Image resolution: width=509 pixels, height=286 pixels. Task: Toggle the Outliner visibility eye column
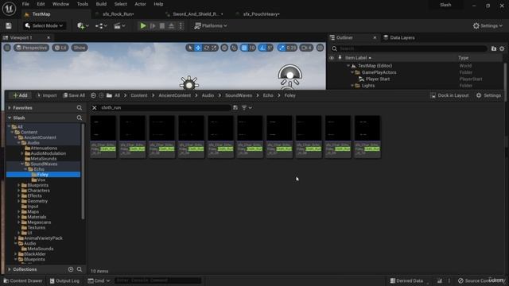coord(332,58)
